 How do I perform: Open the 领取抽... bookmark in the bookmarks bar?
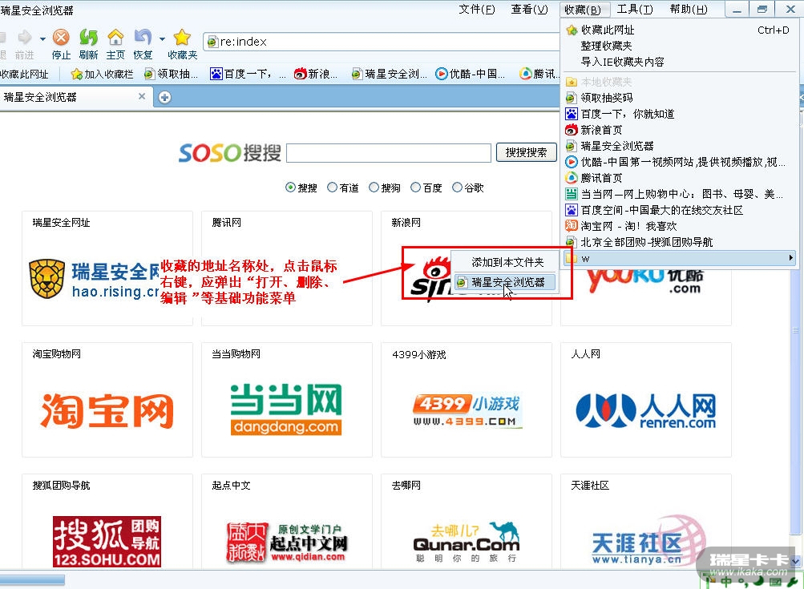(171, 75)
